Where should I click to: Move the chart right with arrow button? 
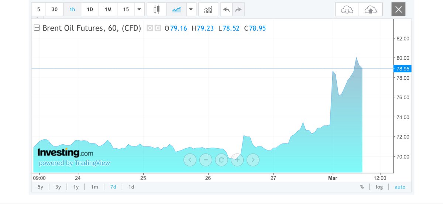point(253,160)
